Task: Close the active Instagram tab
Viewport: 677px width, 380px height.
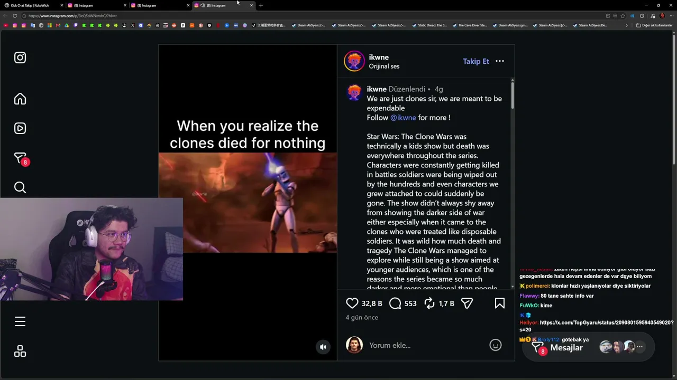Action: (x=251, y=5)
